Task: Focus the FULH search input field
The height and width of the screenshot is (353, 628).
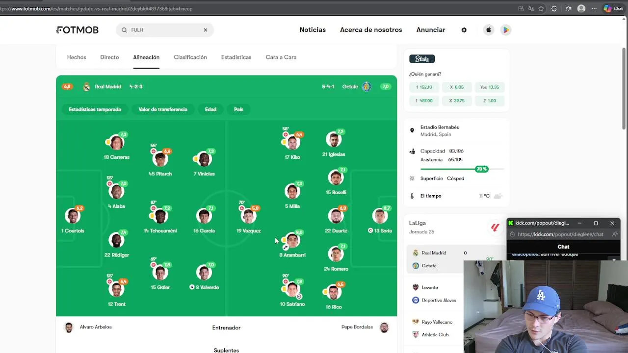Action: 165,30
